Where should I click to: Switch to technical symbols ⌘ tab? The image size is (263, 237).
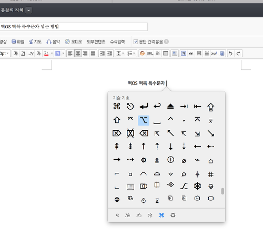161,215
